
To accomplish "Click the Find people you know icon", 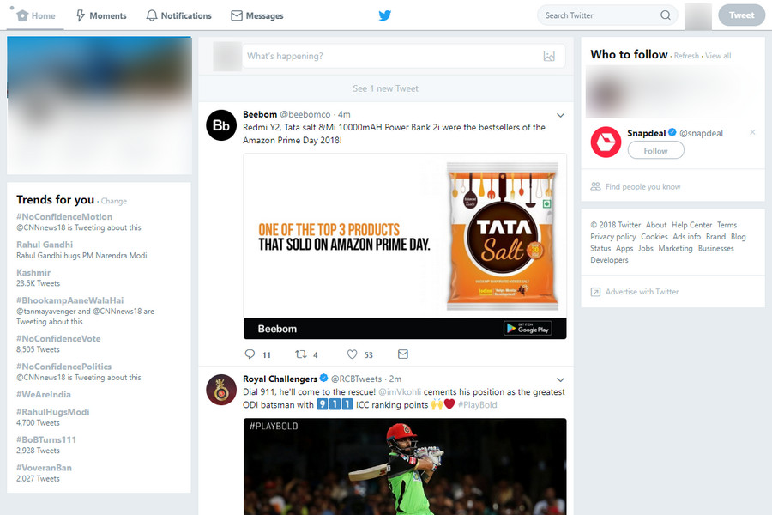I will coord(596,186).
